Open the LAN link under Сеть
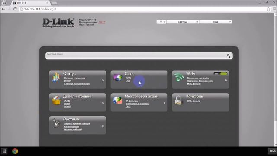277x156 pixels. click(x=128, y=81)
